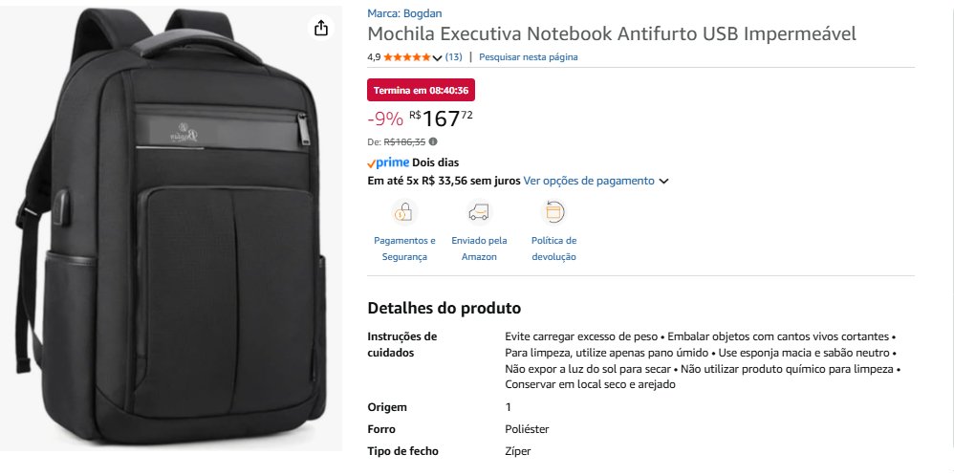
Task: Click the Política de devolução box icon
Action: [553, 212]
